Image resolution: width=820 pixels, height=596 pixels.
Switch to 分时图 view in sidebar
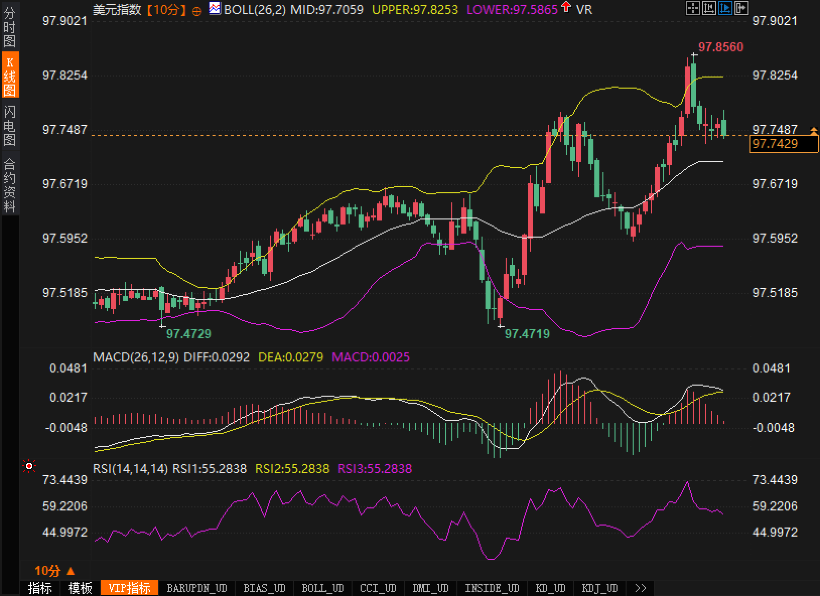[10, 27]
